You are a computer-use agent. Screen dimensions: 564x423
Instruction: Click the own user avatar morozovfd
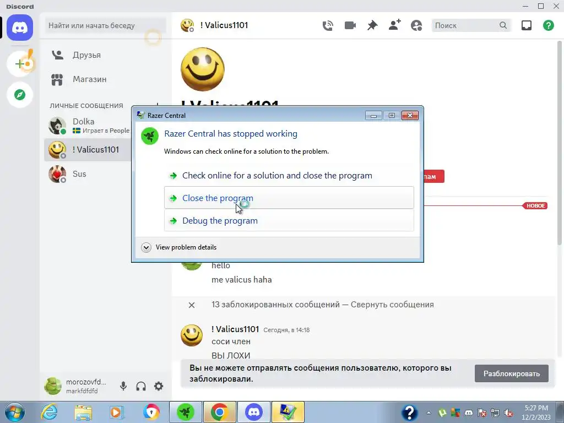[x=53, y=386]
